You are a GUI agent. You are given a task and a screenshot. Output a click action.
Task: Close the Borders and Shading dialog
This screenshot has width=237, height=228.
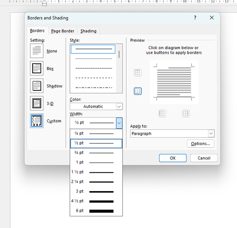tap(212, 17)
